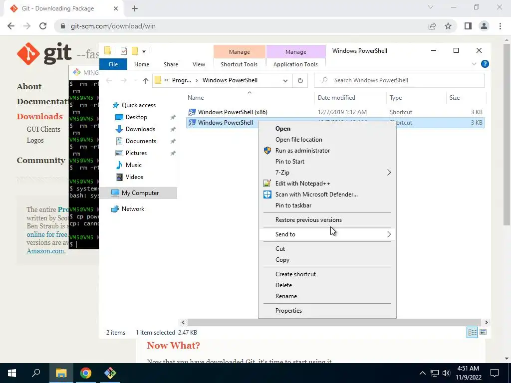Screen dimensions: 511x383
Task: Click the Music note icon in sidebar
Action: point(119,165)
